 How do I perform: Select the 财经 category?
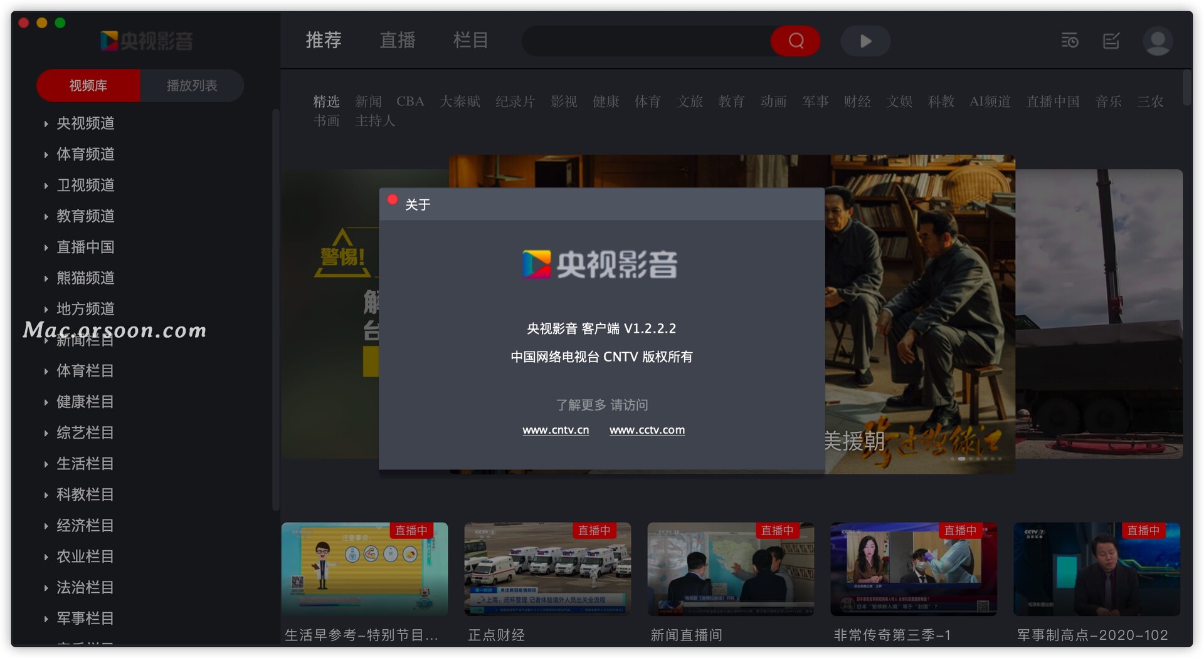(857, 102)
